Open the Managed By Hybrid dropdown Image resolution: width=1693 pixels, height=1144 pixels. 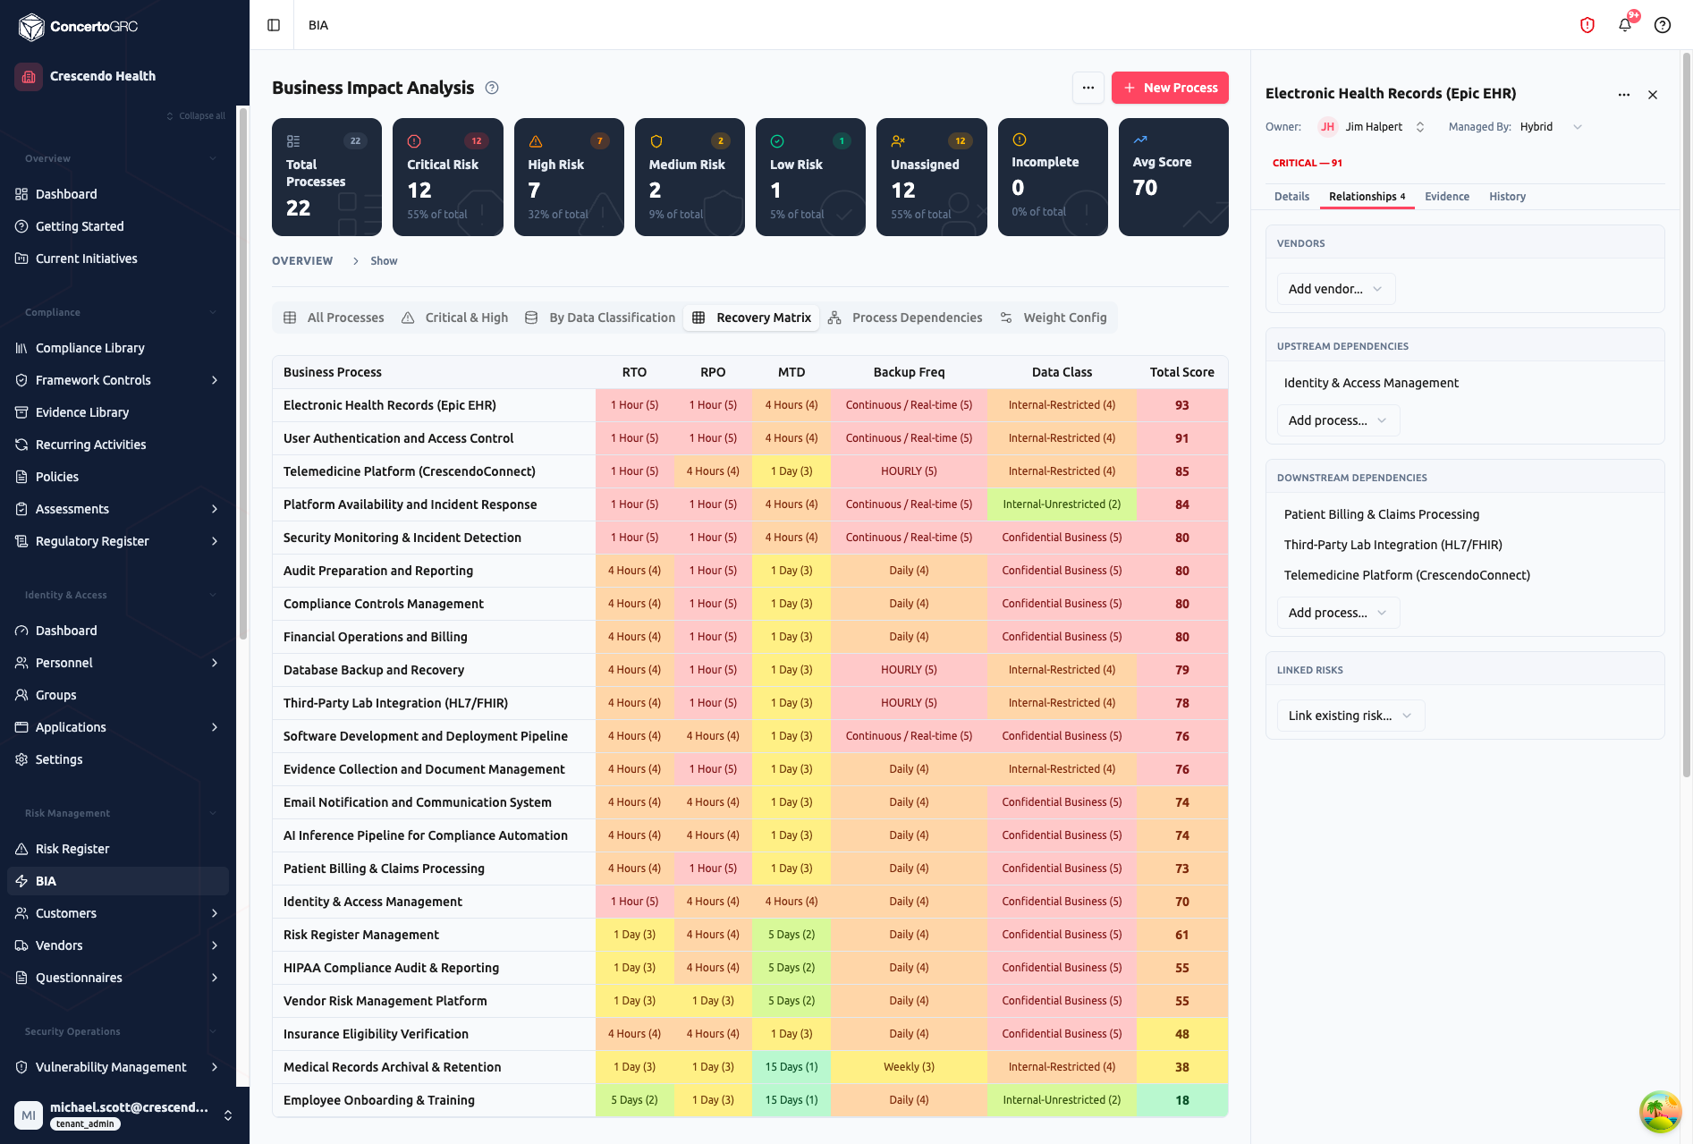(x=1551, y=127)
